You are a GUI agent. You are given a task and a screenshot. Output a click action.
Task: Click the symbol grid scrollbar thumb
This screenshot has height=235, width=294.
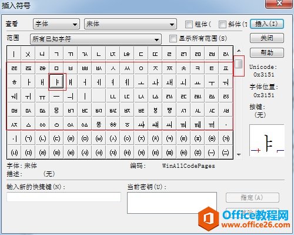[239, 64]
